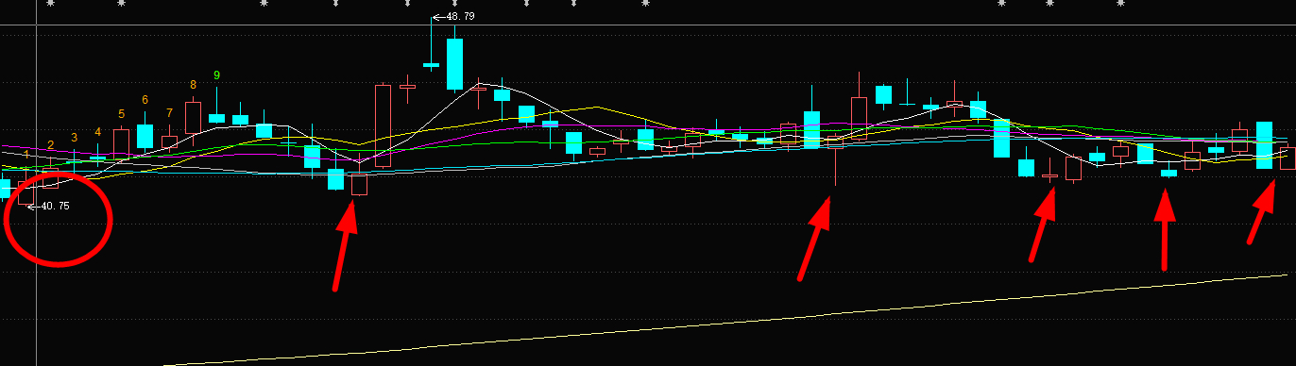Select the orange count label 8
The image size is (1296, 366).
[193, 85]
